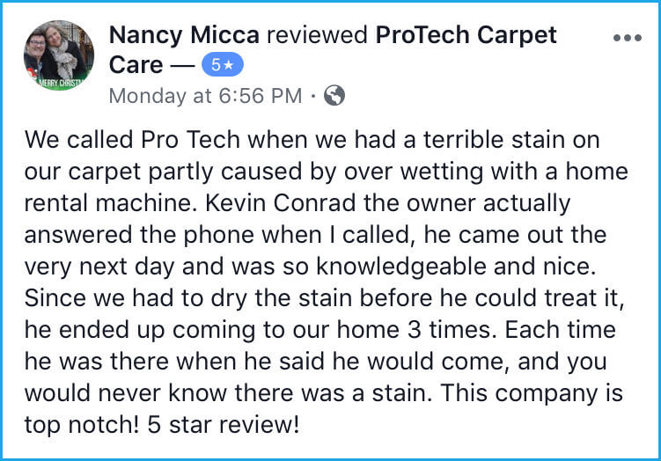661x461 pixels.
Task: Click 'knowledgeable and nice' in the review
Action: click(x=453, y=267)
